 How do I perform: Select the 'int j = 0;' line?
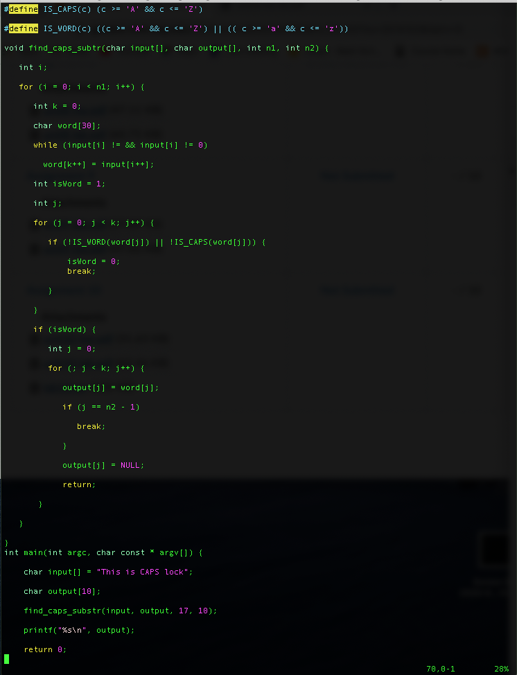pos(72,349)
